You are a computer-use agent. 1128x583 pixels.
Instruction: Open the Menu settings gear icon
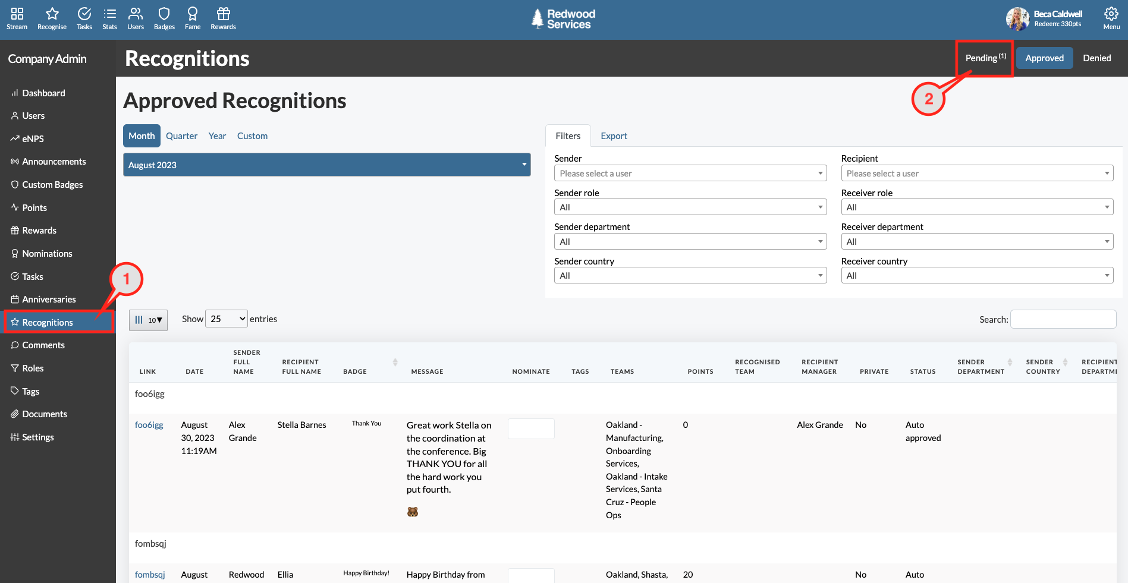coord(1111,14)
